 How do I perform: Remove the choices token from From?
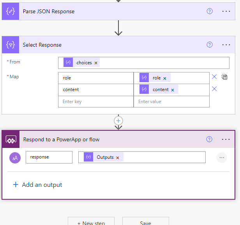click(96, 63)
